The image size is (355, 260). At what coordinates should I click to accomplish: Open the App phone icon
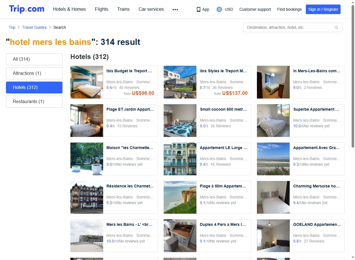point(198,9)
